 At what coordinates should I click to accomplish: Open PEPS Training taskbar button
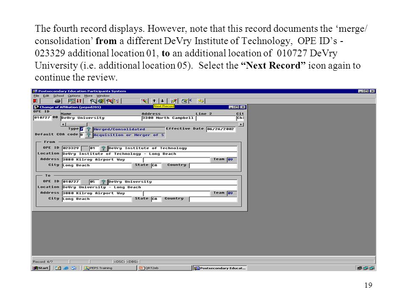tap(109, 268)
